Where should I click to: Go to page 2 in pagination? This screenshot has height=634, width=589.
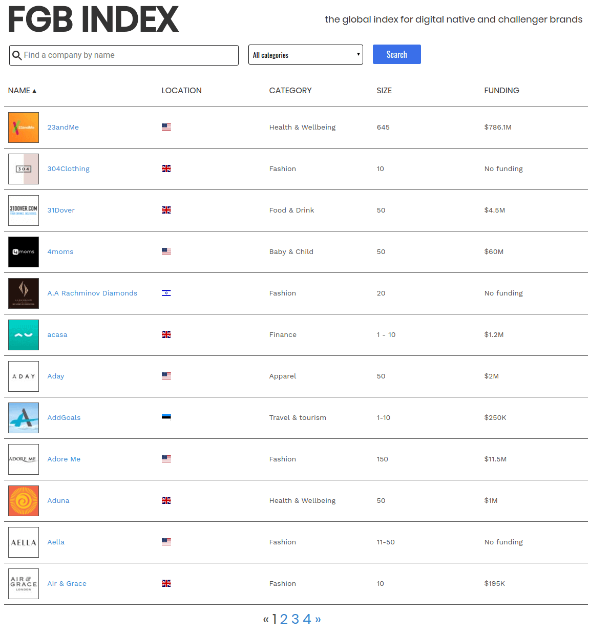pyautogui.click(x=284, y=619)
